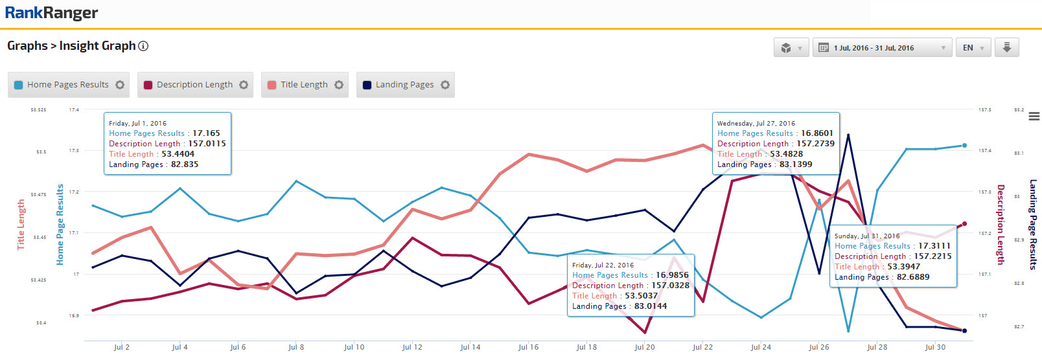Click the Jul 31 Home Pages data point
This screenshot has width=1042, height=360.
pyautogui.click(x=964, y=146)
